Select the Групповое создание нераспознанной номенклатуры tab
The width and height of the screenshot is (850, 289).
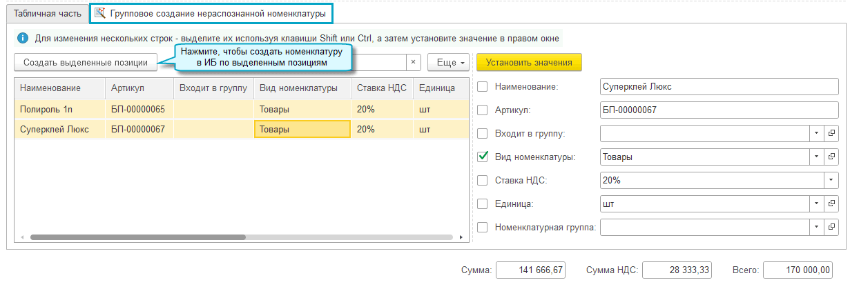(x=218, y=13)
